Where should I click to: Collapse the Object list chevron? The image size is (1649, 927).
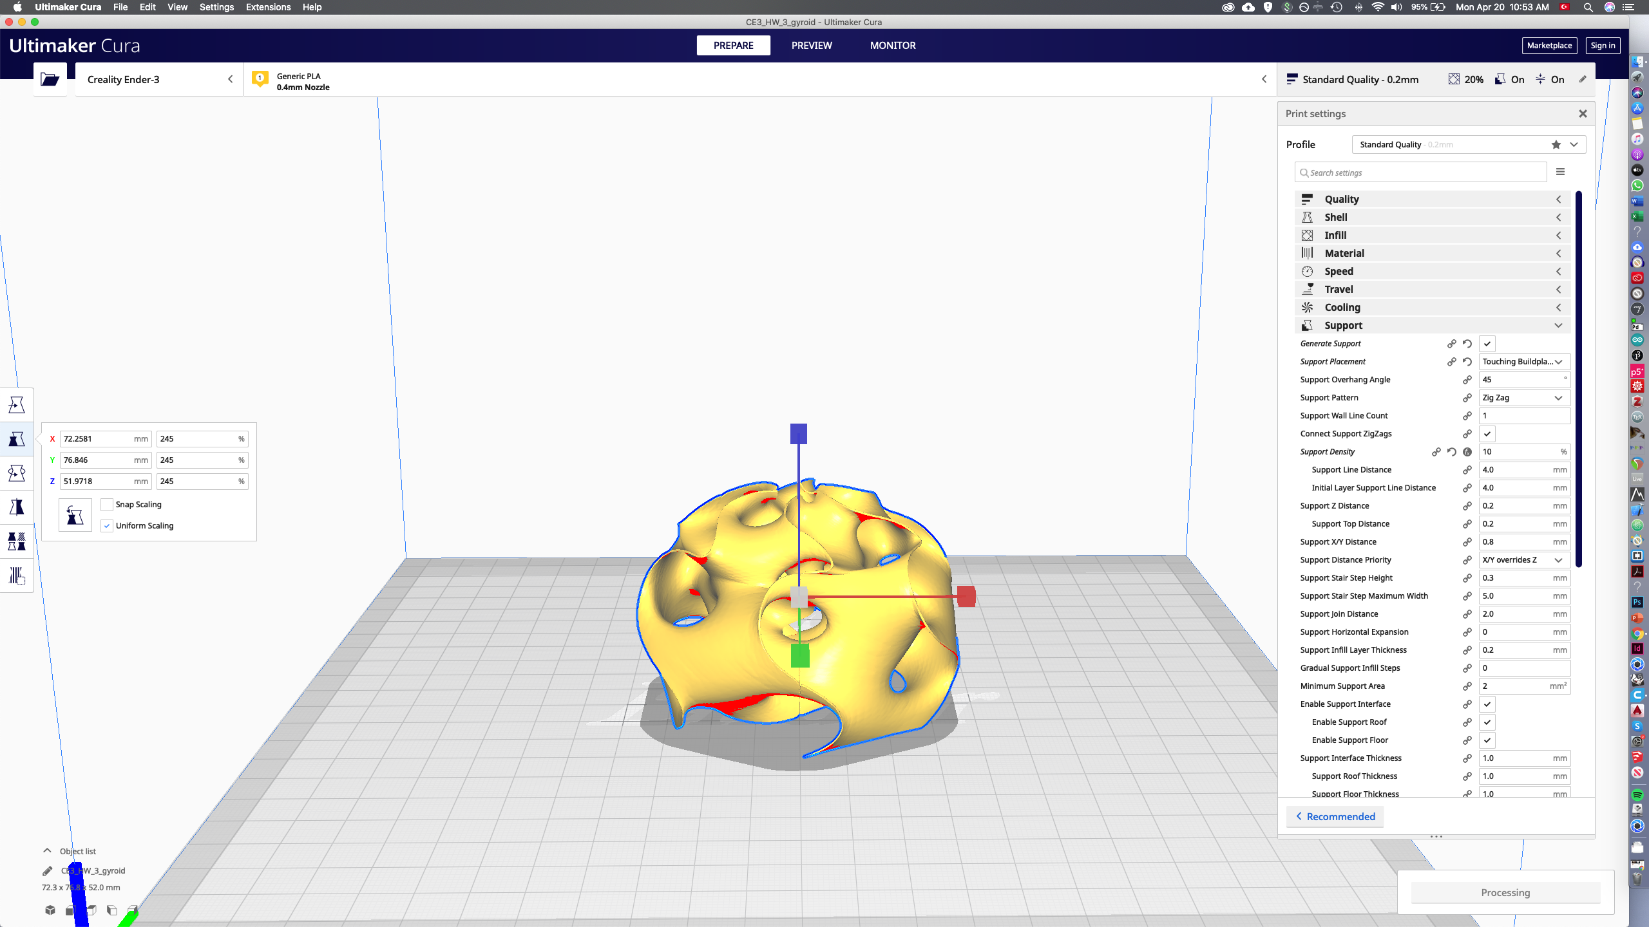click(x=47, y=850)
